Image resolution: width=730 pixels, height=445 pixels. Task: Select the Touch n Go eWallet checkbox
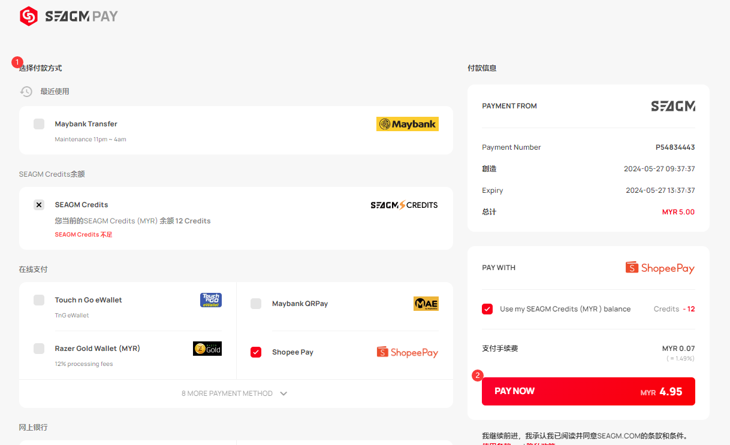click(39, 300)
